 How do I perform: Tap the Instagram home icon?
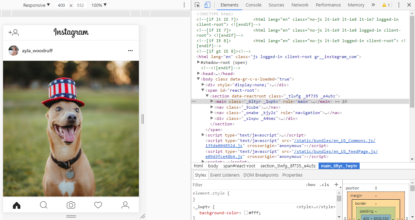17,205
